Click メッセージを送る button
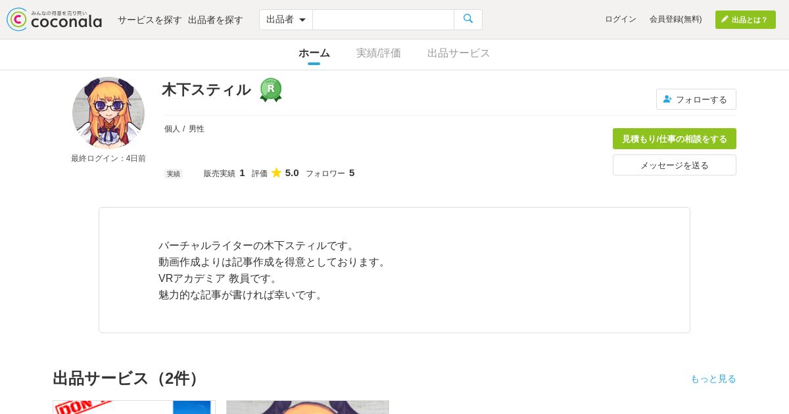This screenshot has height=414, width=789. pos(675,165)
